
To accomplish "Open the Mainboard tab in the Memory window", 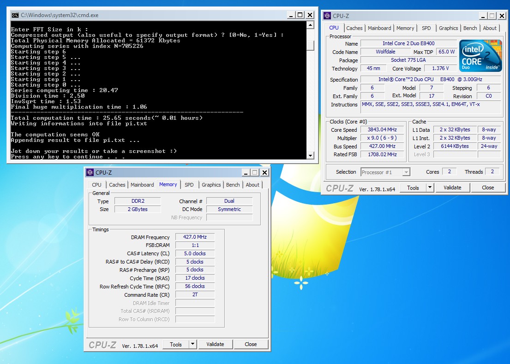I will click(x=142, y=185).
